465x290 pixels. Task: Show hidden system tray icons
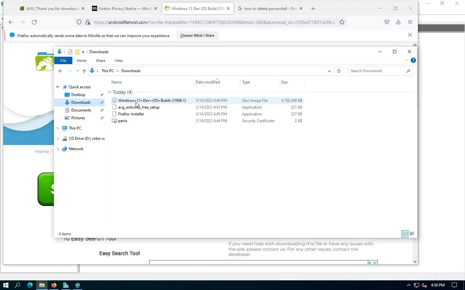pyautogui.click(x=408, y=285)
